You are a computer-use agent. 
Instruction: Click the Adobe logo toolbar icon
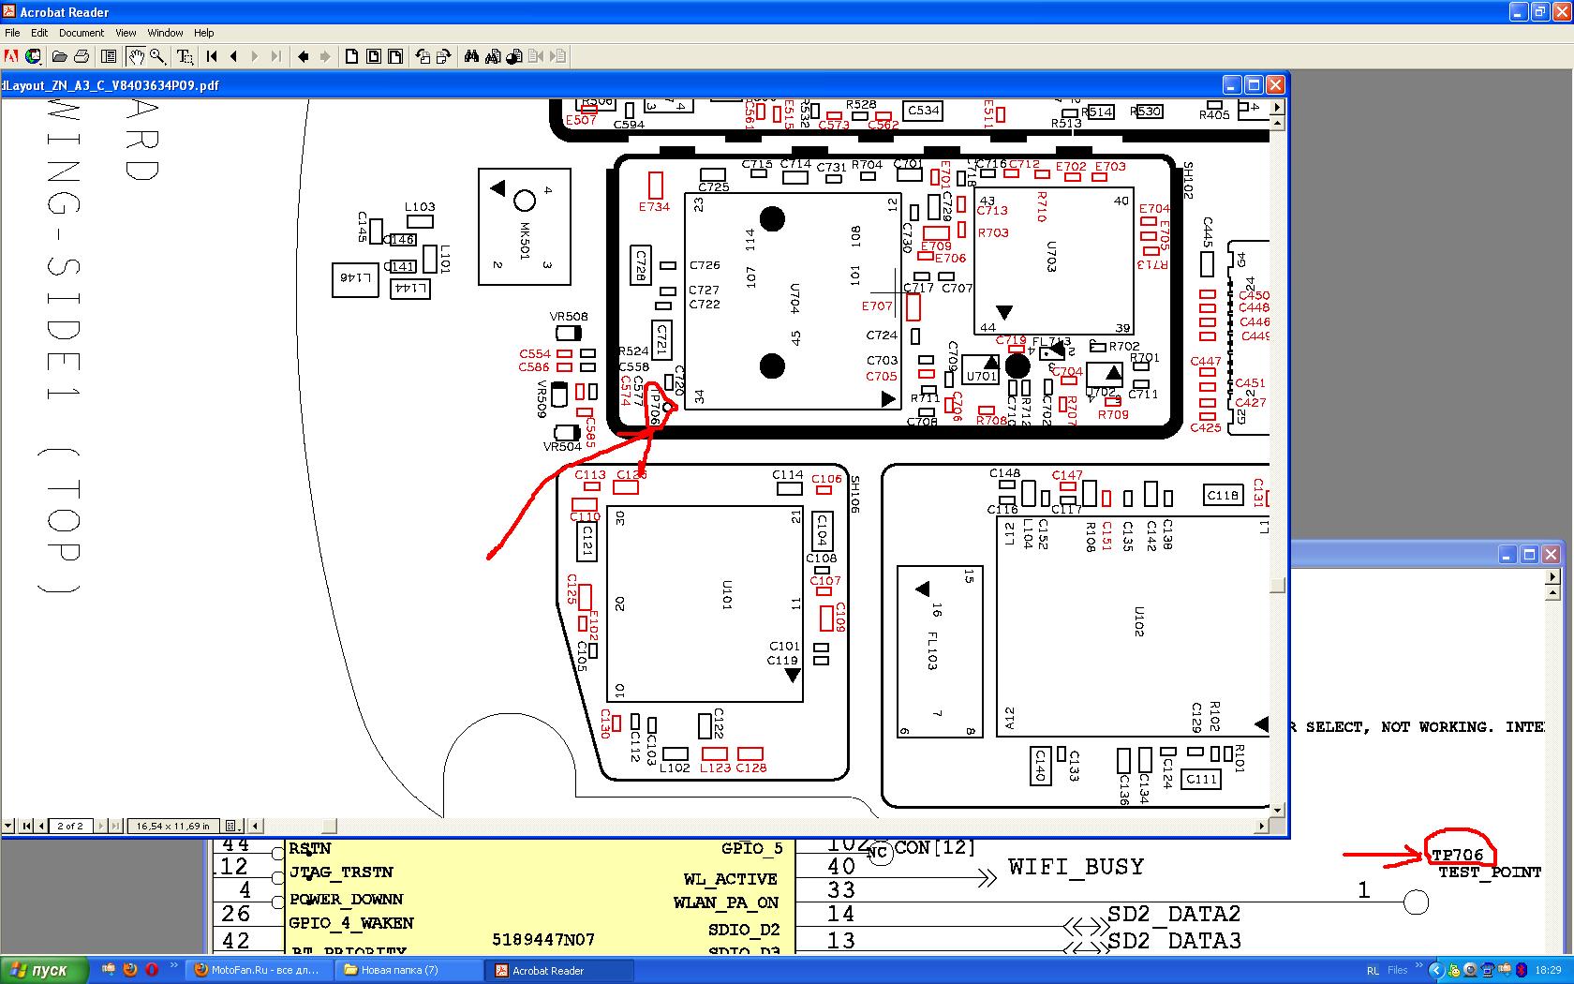[x=11, y=56]
